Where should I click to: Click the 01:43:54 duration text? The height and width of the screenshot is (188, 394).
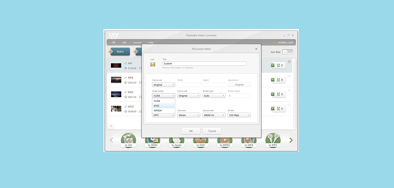click(132, 68)
